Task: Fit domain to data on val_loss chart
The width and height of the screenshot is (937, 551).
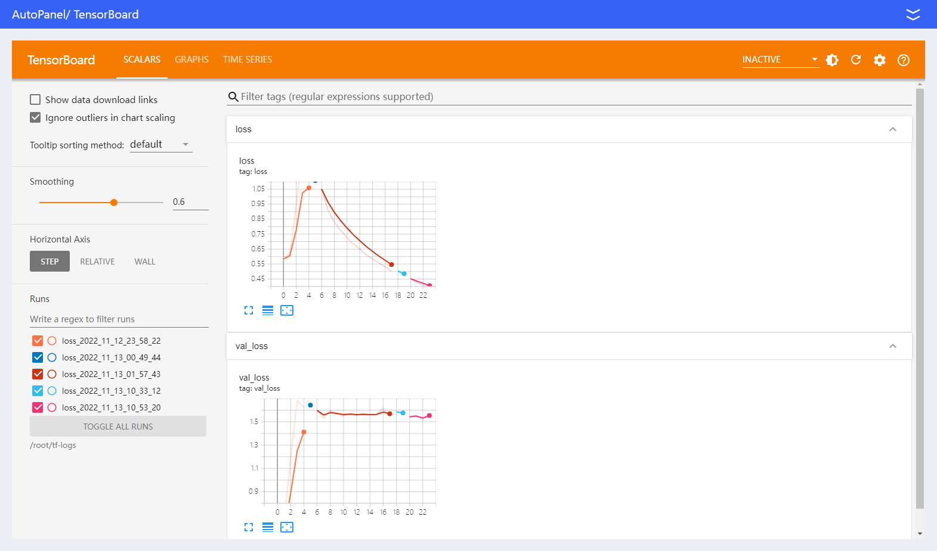Action: tap(287, 527)
